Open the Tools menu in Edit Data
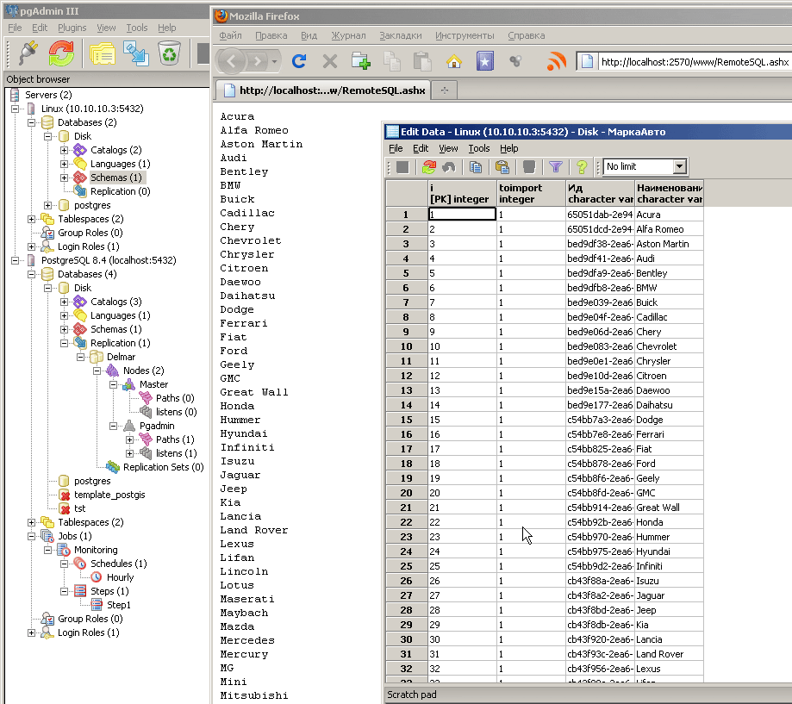Screen dimensions: 792x704 pyautogui.click(x=479, y=148)
